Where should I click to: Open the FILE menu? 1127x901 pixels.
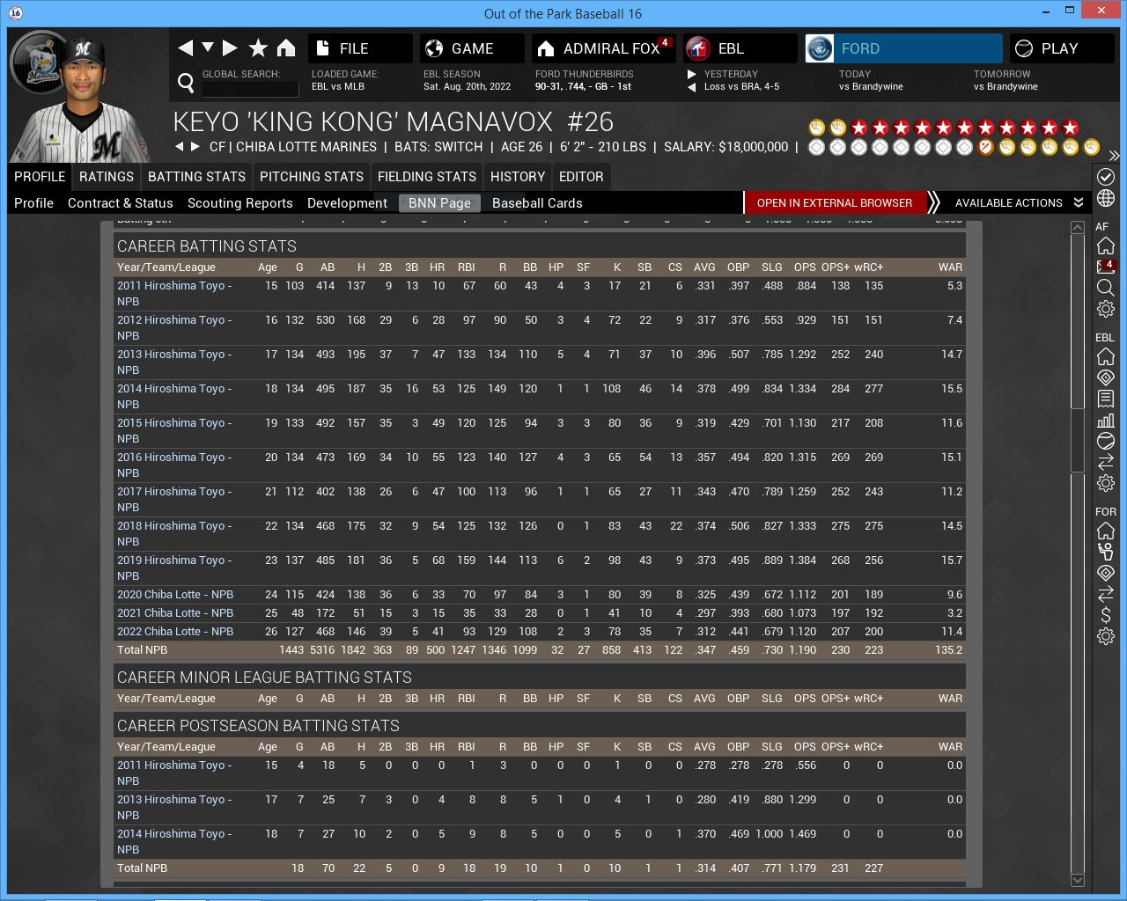(x=360, y=48)
